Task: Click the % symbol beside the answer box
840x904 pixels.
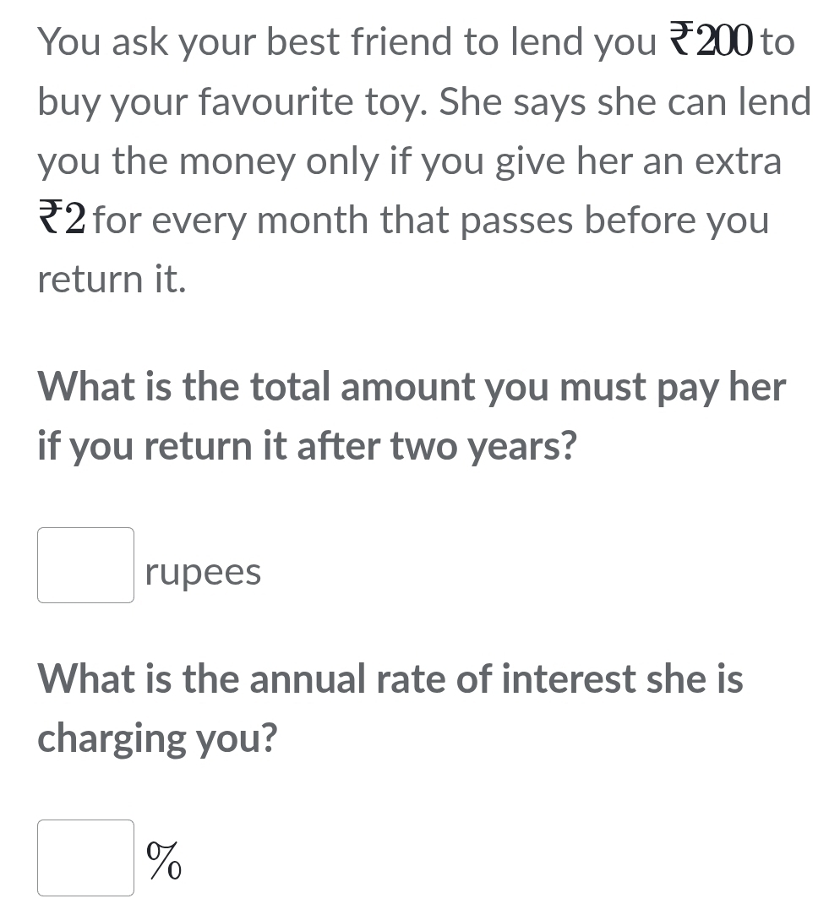Action: coord(165,860)
